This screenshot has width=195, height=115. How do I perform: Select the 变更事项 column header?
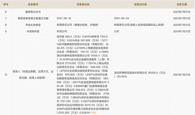(x=33, y=4)
